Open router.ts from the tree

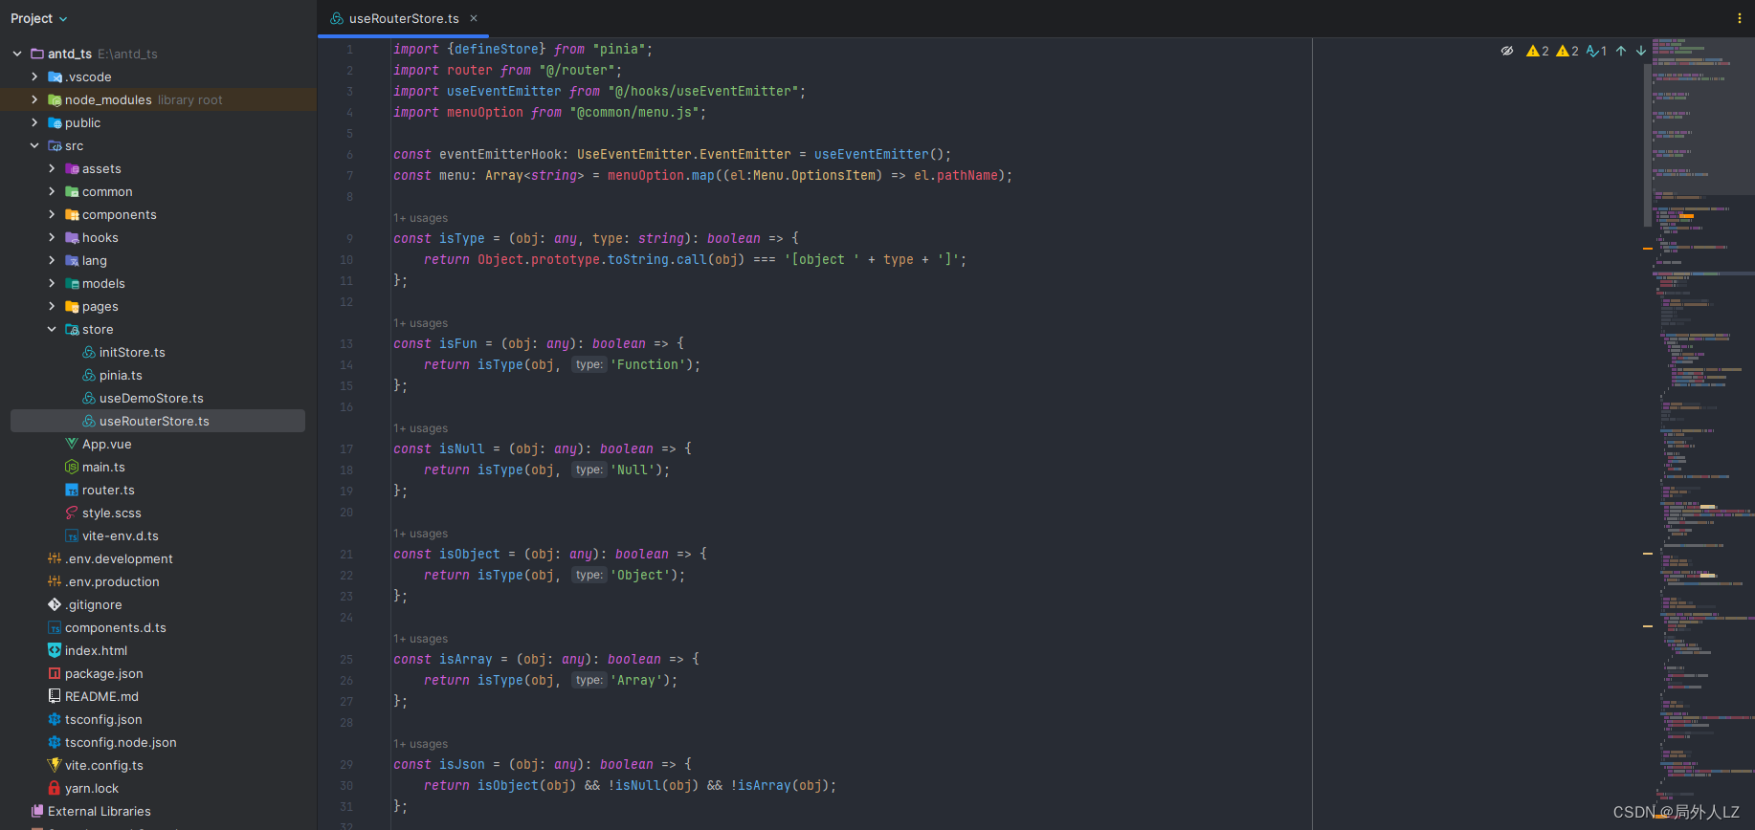coord(108,490)
